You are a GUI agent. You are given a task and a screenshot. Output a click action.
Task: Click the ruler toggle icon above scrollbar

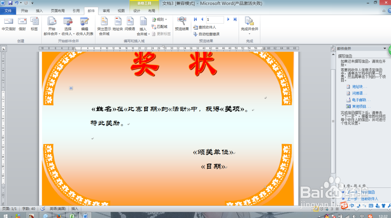coord(333,49)
